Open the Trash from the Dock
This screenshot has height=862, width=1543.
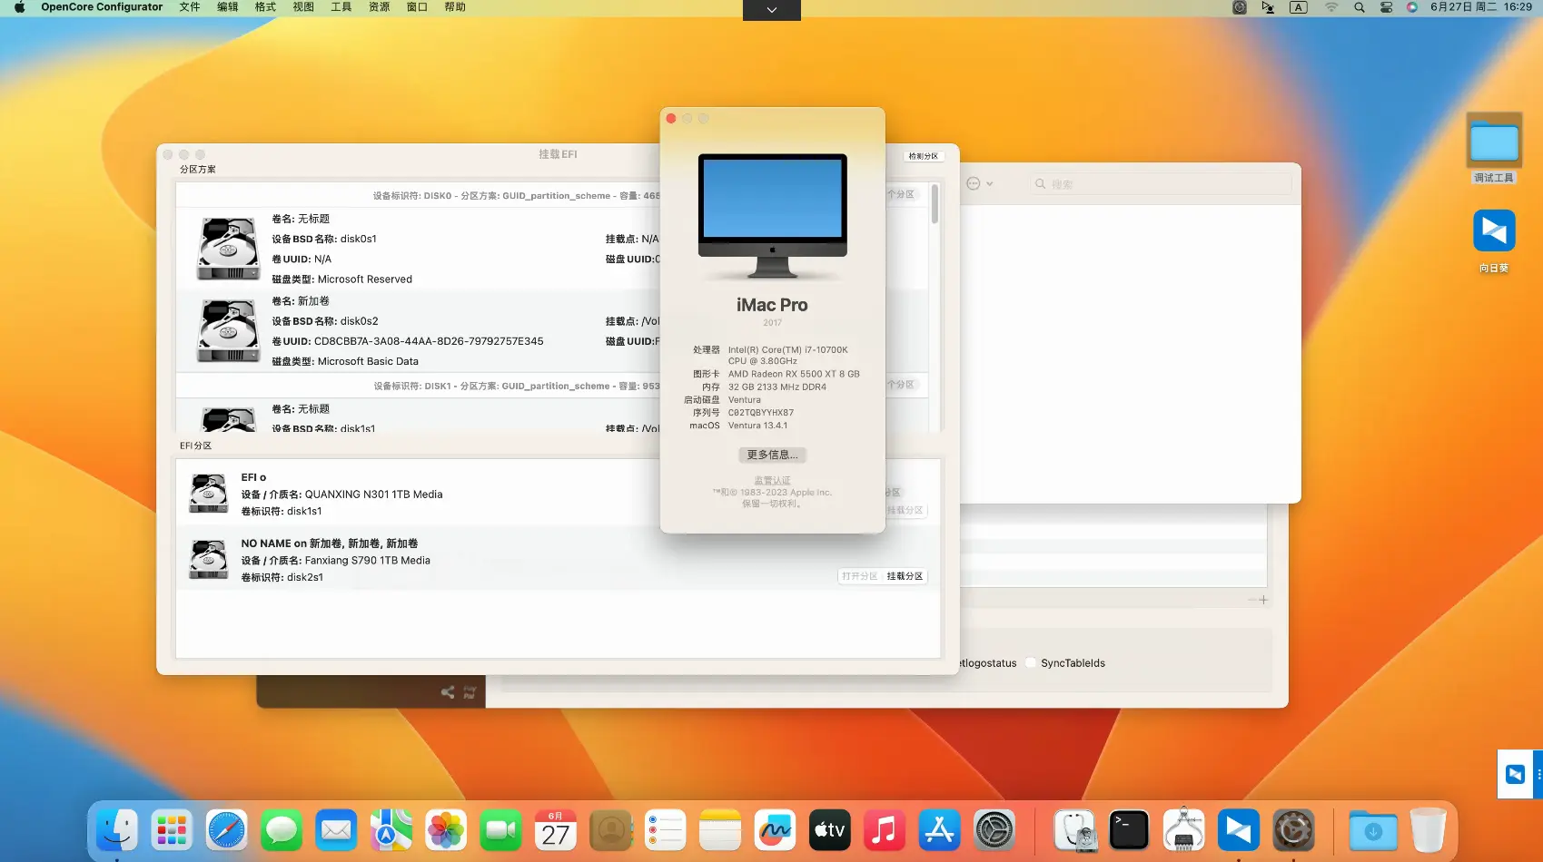tap(1429, 829)
